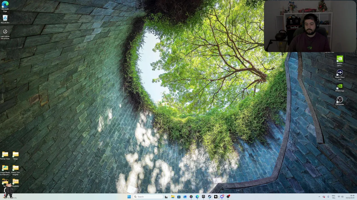The width and height of the screenshot is (357, 200).
Task: Open the NVIDIA App desktop shortcut
Action: (339, 87)
